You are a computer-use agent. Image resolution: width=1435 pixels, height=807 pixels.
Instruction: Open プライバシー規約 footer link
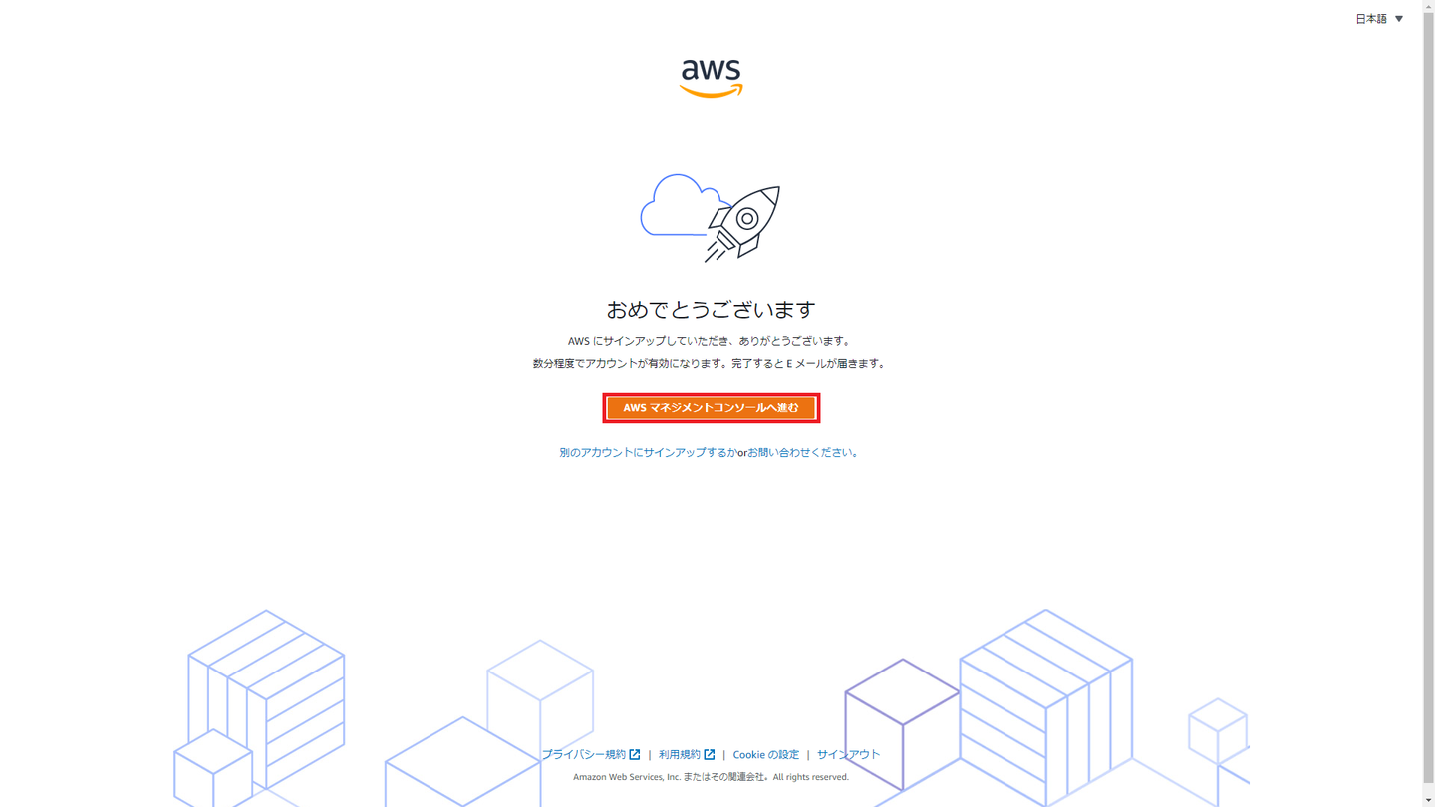584,755
